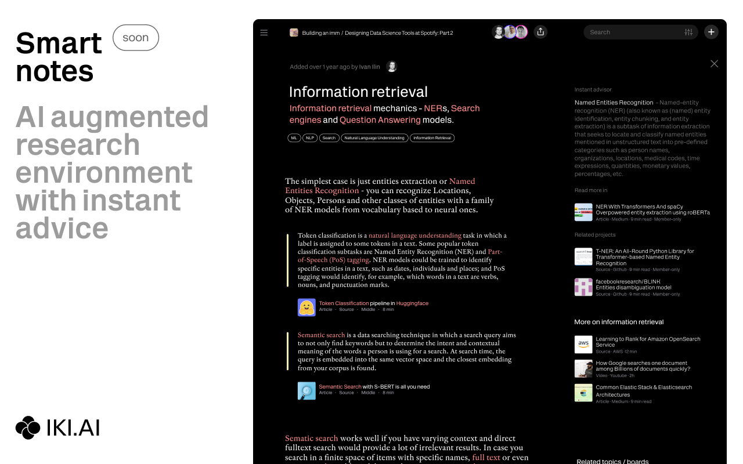Click the board thumbnail icon beside Building an imm

coord(294,32)
